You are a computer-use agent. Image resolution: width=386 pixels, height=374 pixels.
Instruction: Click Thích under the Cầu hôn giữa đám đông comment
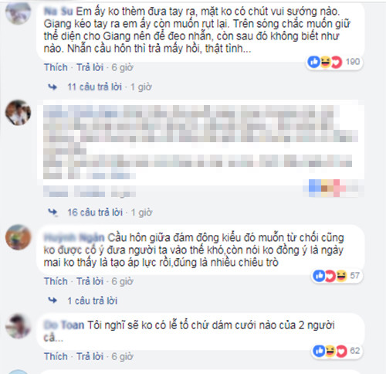56,281
